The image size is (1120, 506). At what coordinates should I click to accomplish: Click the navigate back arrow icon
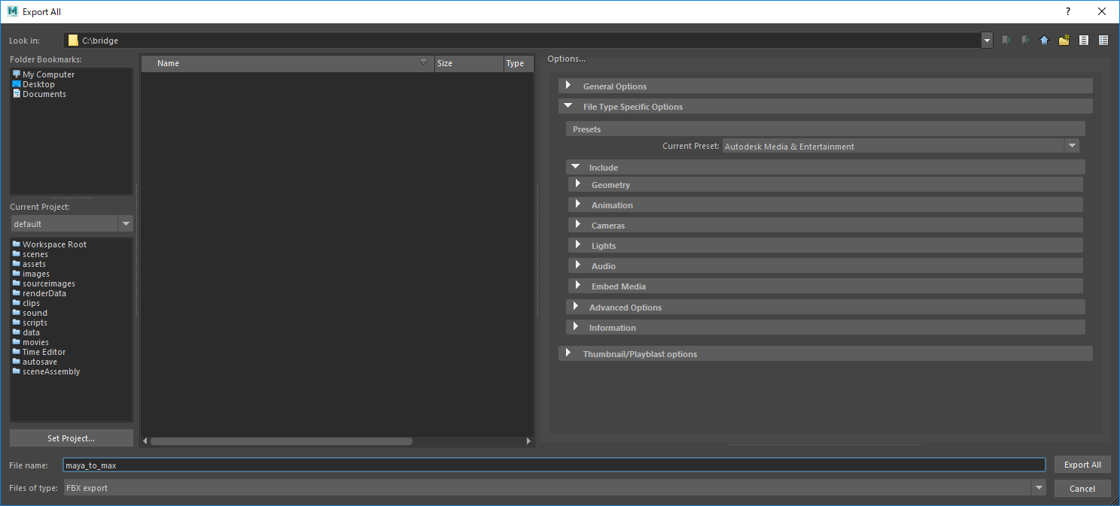pos(1006,41)
